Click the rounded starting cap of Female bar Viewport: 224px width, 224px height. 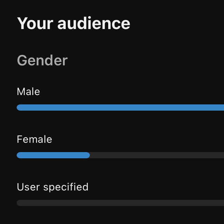pos(19,155)
